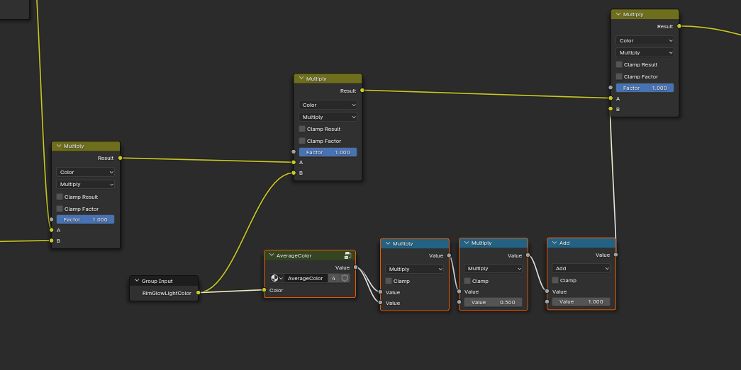The image size is (741, 370).
Task: Click the node group icon in AverageColor header
Action: tap(347, 255)
